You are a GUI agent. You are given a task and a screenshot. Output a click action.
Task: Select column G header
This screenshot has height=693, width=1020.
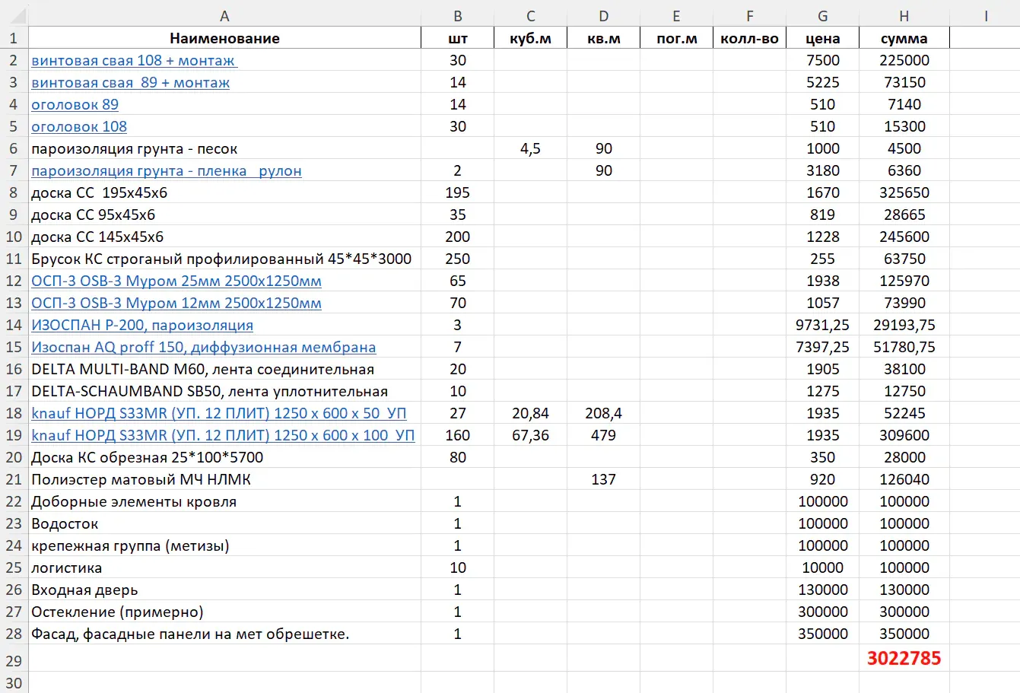coord(823,16)
